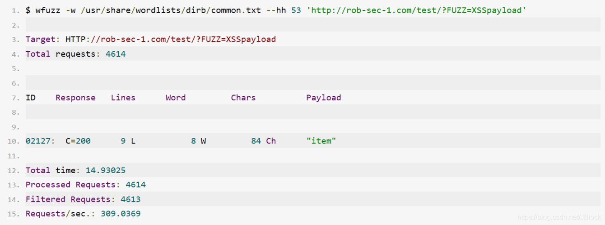This screenshot has height=225, width=605.
Task: Click the Response column header
Action: [75, 98]
